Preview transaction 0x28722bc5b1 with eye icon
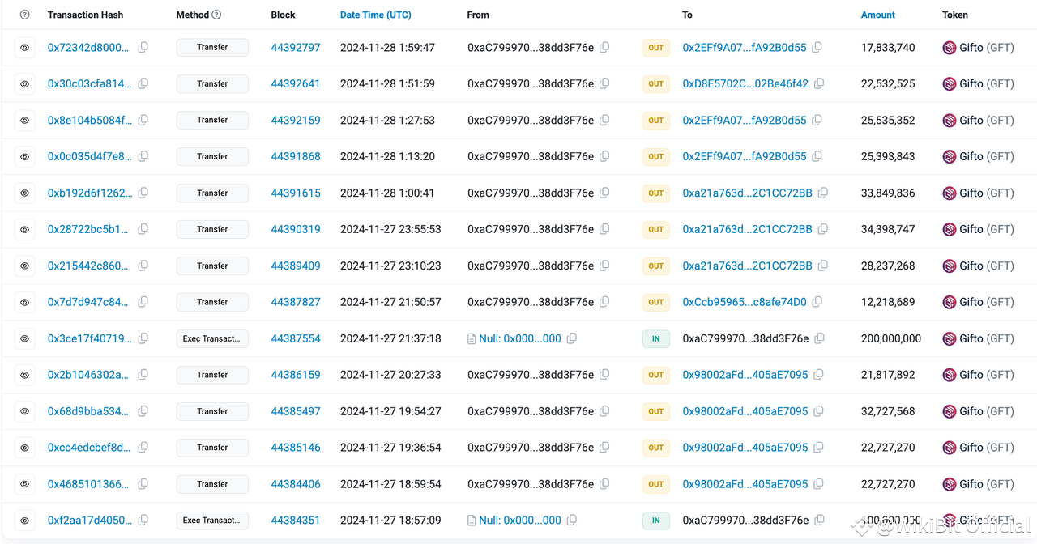Image resolution: width=1037 pixels, height=544 pixels. click(25, 230)
